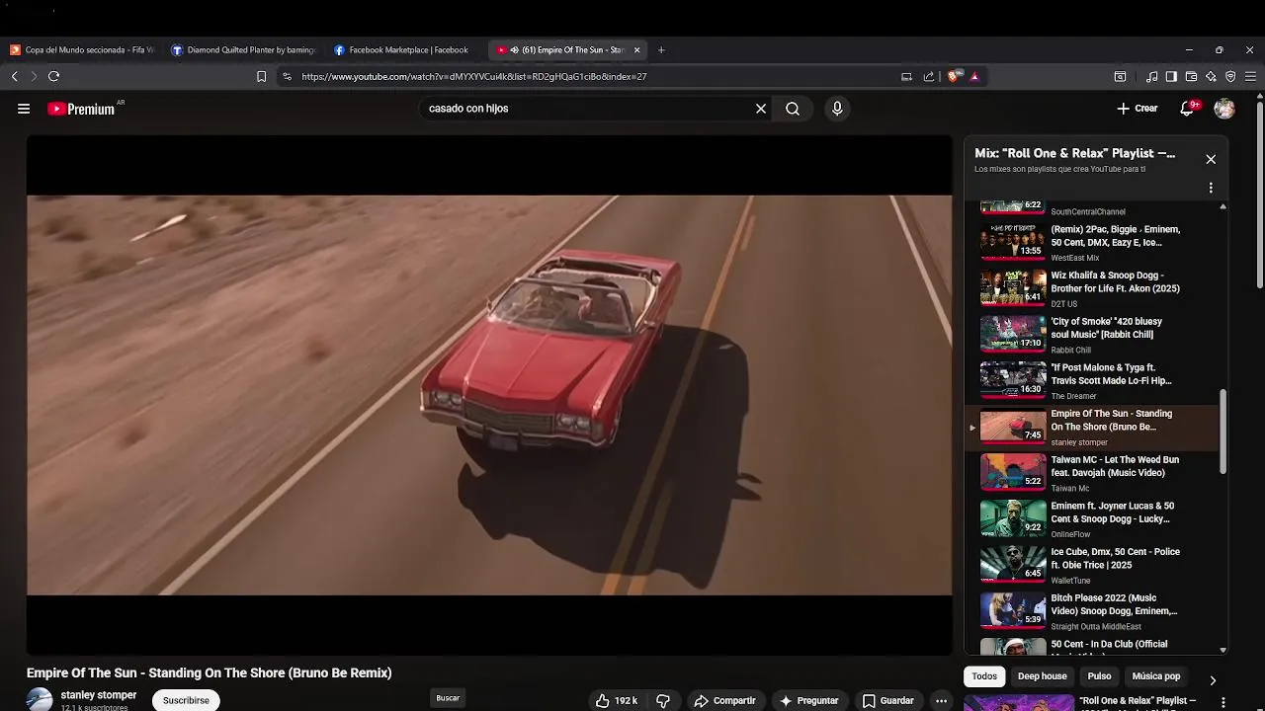Play Eminem ft. Joyner Lucas playlist item

pyautogui.click(x=1092, y=519)
